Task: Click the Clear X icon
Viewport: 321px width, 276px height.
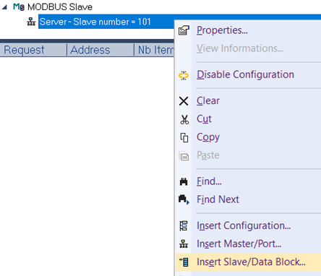Action: (x=184, y=101)
